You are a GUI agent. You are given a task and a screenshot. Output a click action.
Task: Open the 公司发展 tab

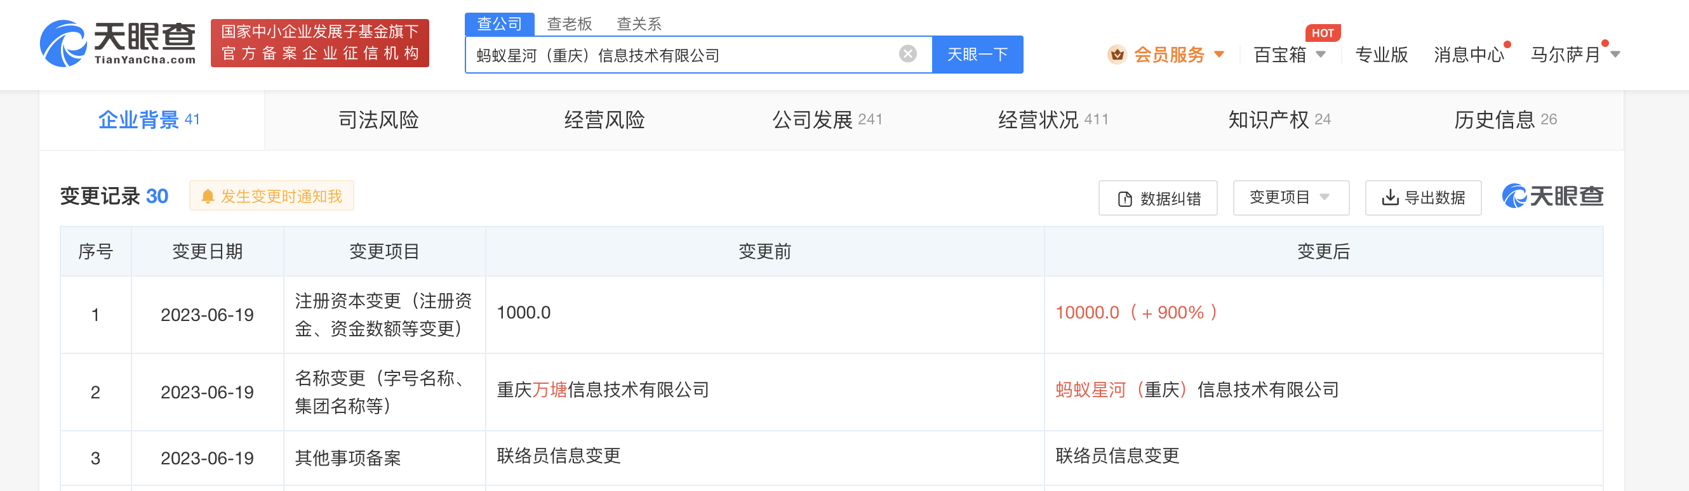click(x=827, y=120)
